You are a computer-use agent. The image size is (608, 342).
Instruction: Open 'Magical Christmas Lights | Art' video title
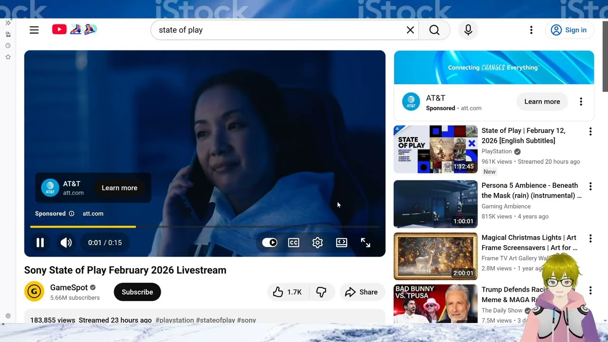pos(530,242)
